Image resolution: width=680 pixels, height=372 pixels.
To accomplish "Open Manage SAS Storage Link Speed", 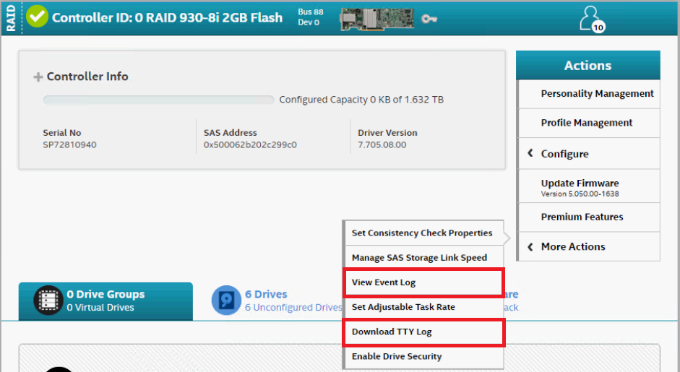I will pos(423,258).
